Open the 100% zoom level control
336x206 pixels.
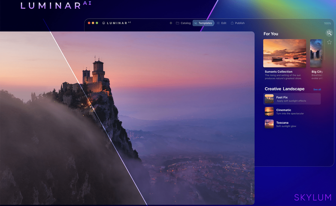[x=328, y=23]
